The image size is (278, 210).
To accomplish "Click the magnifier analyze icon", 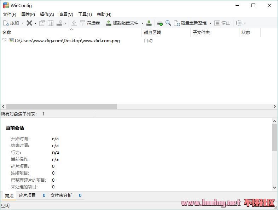I will point(168,23).
